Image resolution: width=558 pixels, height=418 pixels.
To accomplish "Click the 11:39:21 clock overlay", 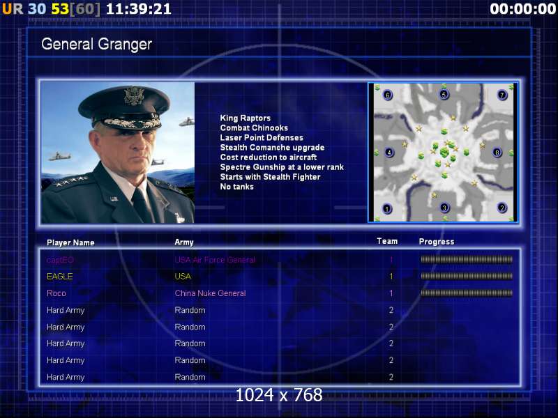I will 139,9.
